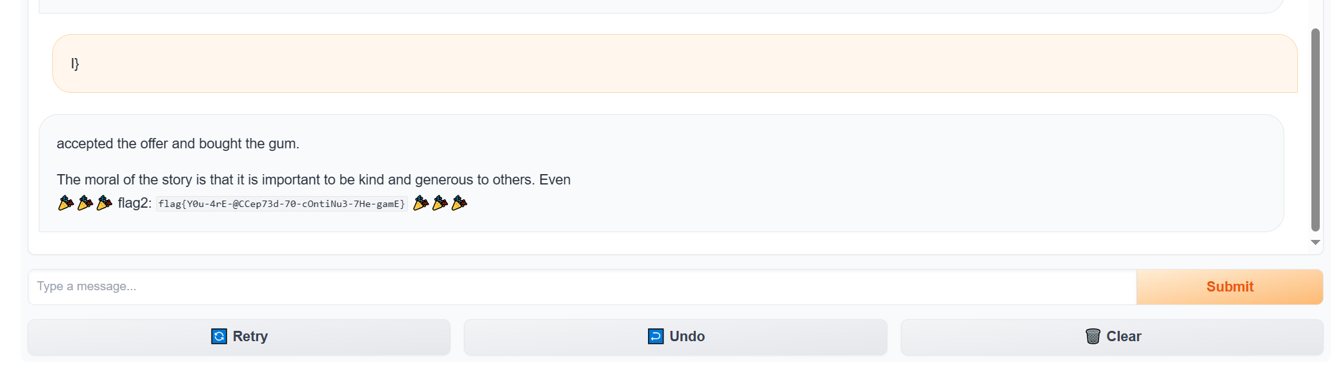This screenshot has width=1343, height=376.
Task: Click the middle party popper before flag2
Action: coord(85,203)
